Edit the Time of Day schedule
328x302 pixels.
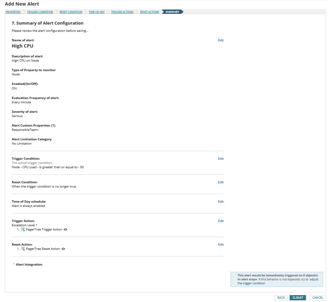221,202
